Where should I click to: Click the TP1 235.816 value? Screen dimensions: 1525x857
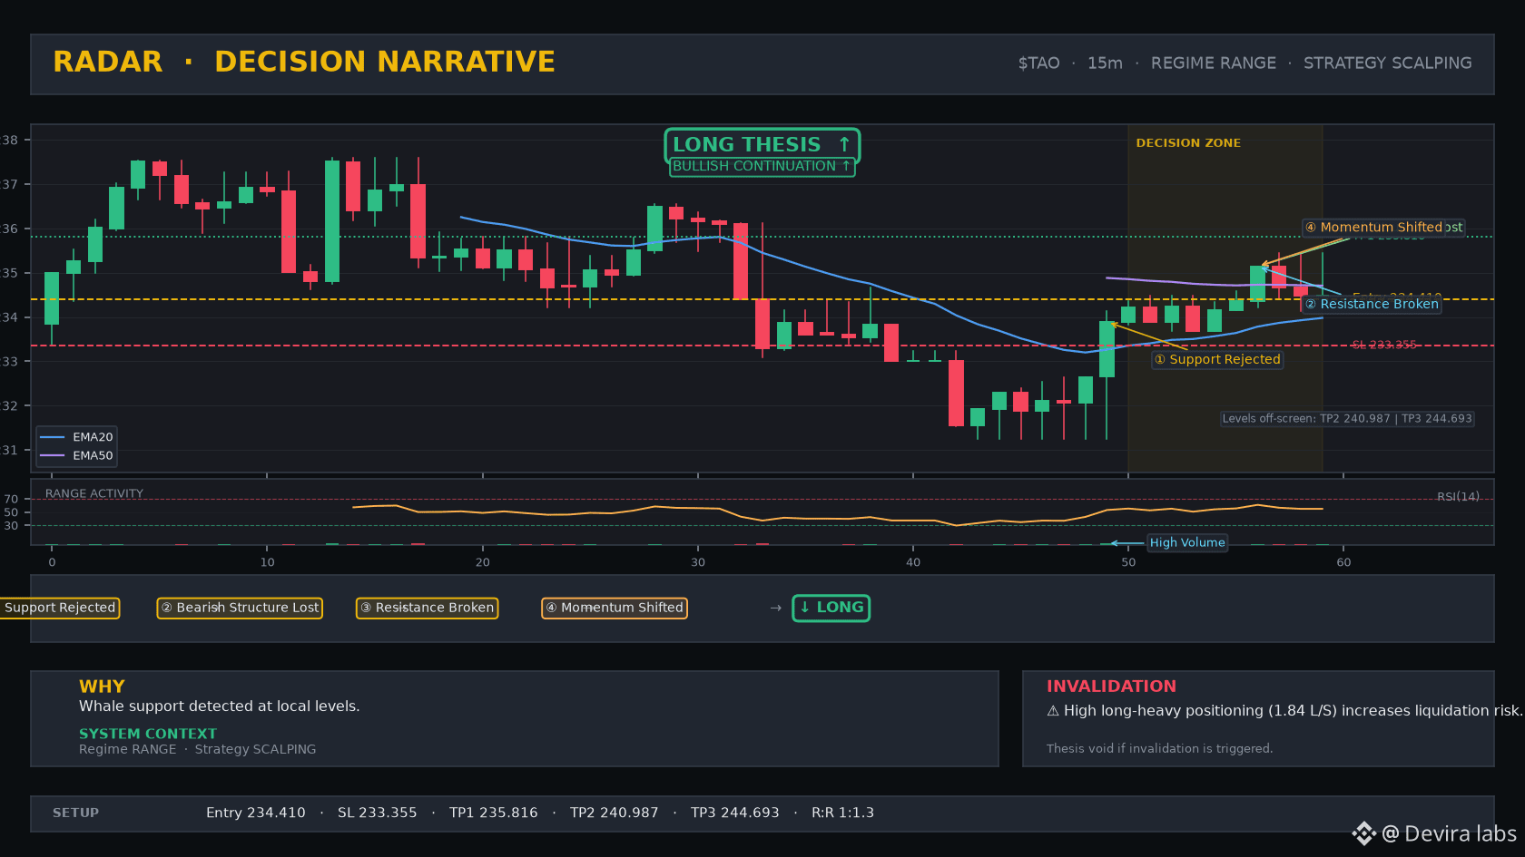494,813
